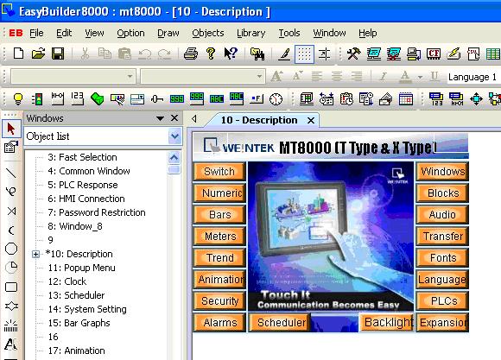This screenshot has width=501, height=360.
Task: Select the line drawing tool
Action: click(x=11, y=173)
